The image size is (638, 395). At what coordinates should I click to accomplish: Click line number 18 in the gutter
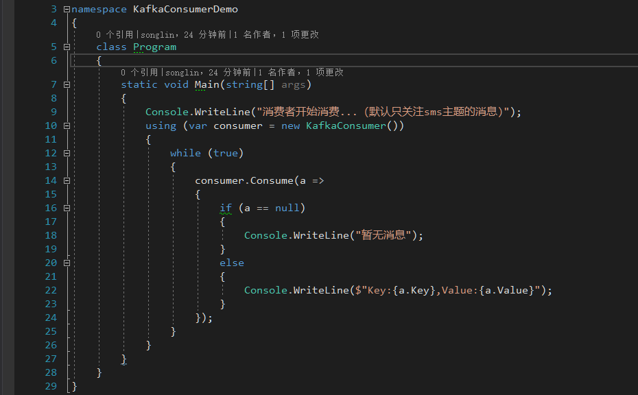point(51,235)
